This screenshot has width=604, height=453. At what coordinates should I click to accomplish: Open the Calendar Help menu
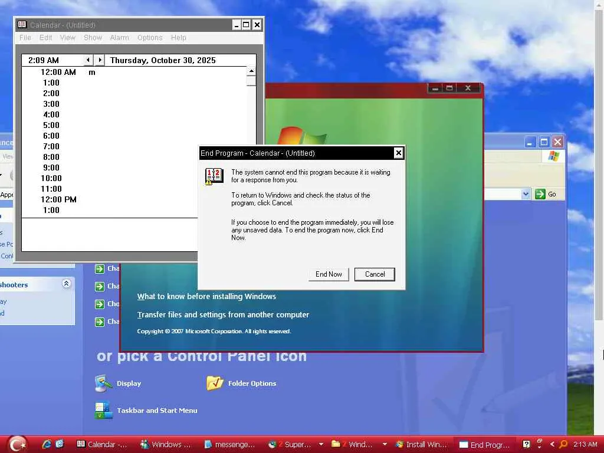click(178, 37)
